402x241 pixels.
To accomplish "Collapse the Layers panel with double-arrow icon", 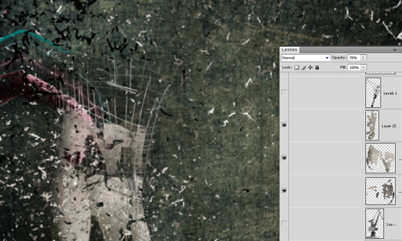I will (395, 50).
